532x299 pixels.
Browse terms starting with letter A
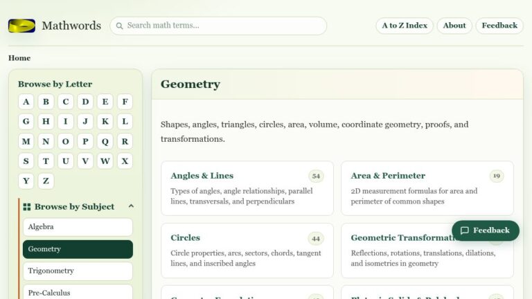point(26,102)
